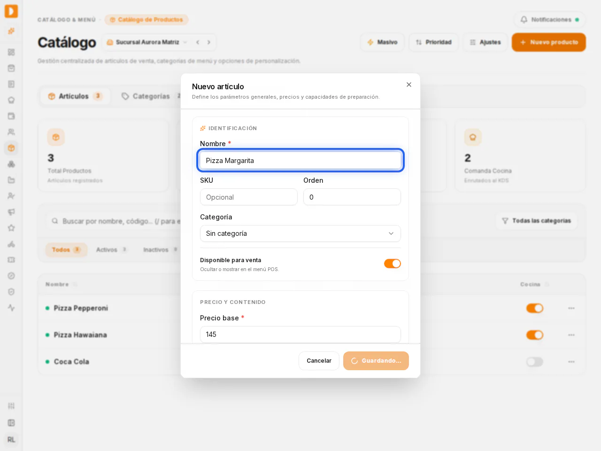Open the RL user avatar
This screenshot has width=601, height=451.
(x=11, y=440)
